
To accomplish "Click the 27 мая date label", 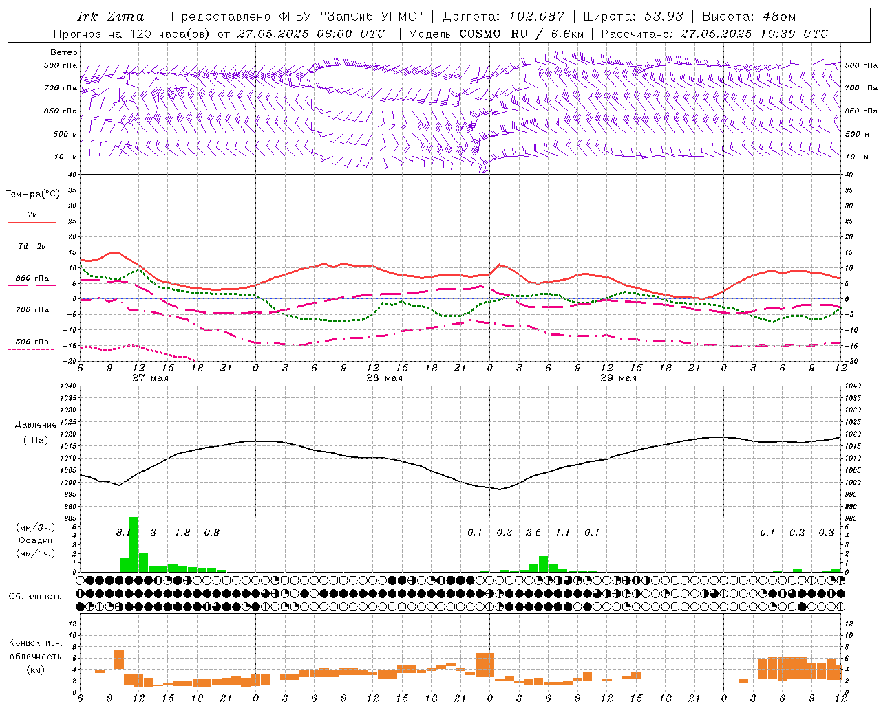I will coord(151,378).
